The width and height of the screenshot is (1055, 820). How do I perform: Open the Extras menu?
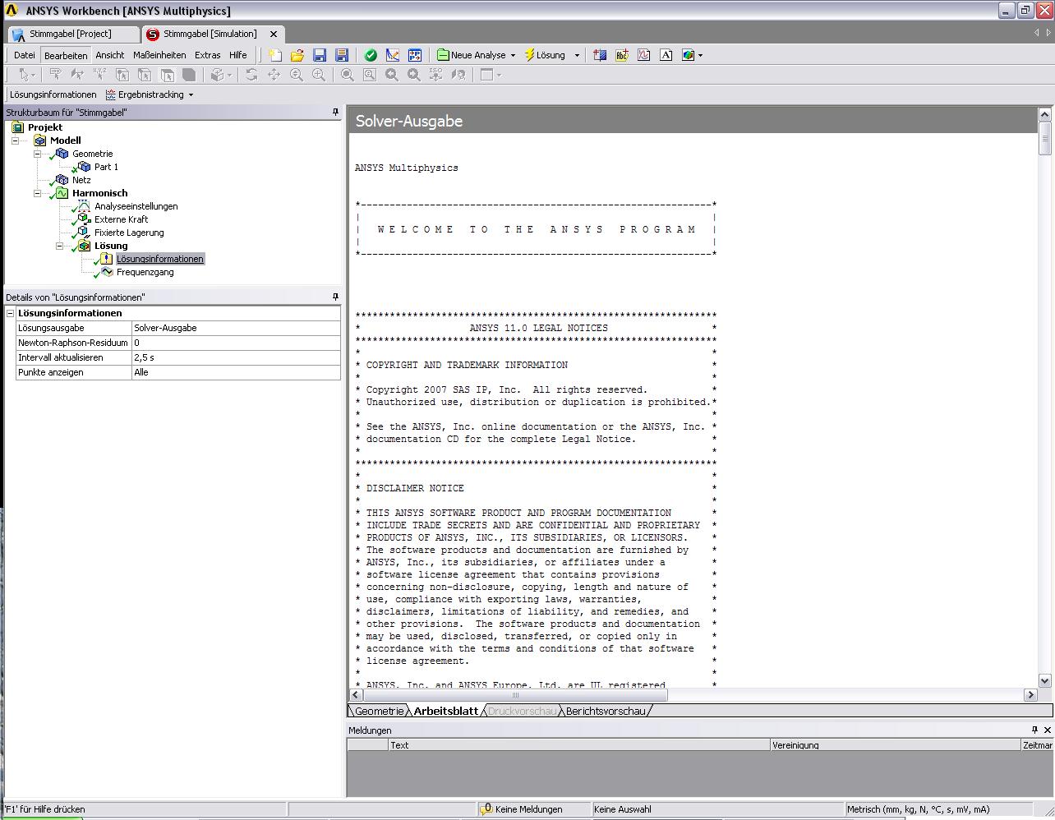(x=207, y=55)
